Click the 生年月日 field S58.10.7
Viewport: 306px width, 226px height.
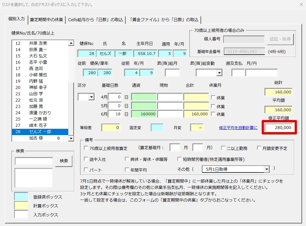tap(145, 53)
